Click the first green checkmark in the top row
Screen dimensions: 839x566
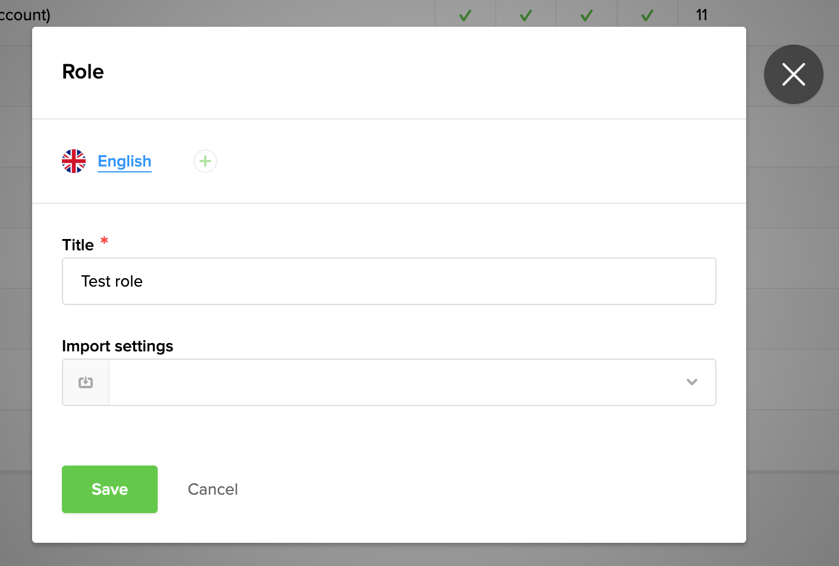465,15
